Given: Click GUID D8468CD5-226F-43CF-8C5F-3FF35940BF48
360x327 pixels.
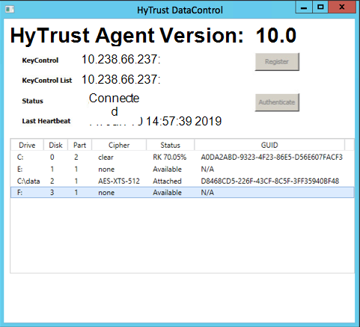Looking at the screenshot, I should (x=270, y=181).
